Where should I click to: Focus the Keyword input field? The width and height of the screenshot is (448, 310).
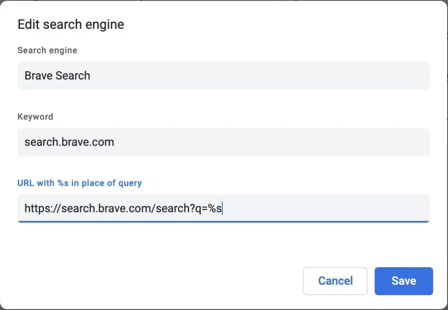[224, 142]
